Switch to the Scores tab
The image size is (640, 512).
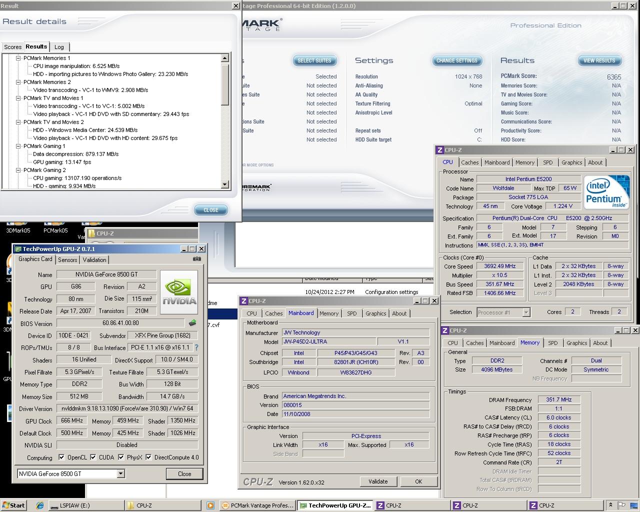[x=12, y=47]
